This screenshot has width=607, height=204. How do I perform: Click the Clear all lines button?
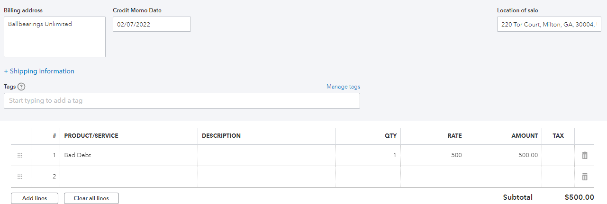[x=91, y=198]
